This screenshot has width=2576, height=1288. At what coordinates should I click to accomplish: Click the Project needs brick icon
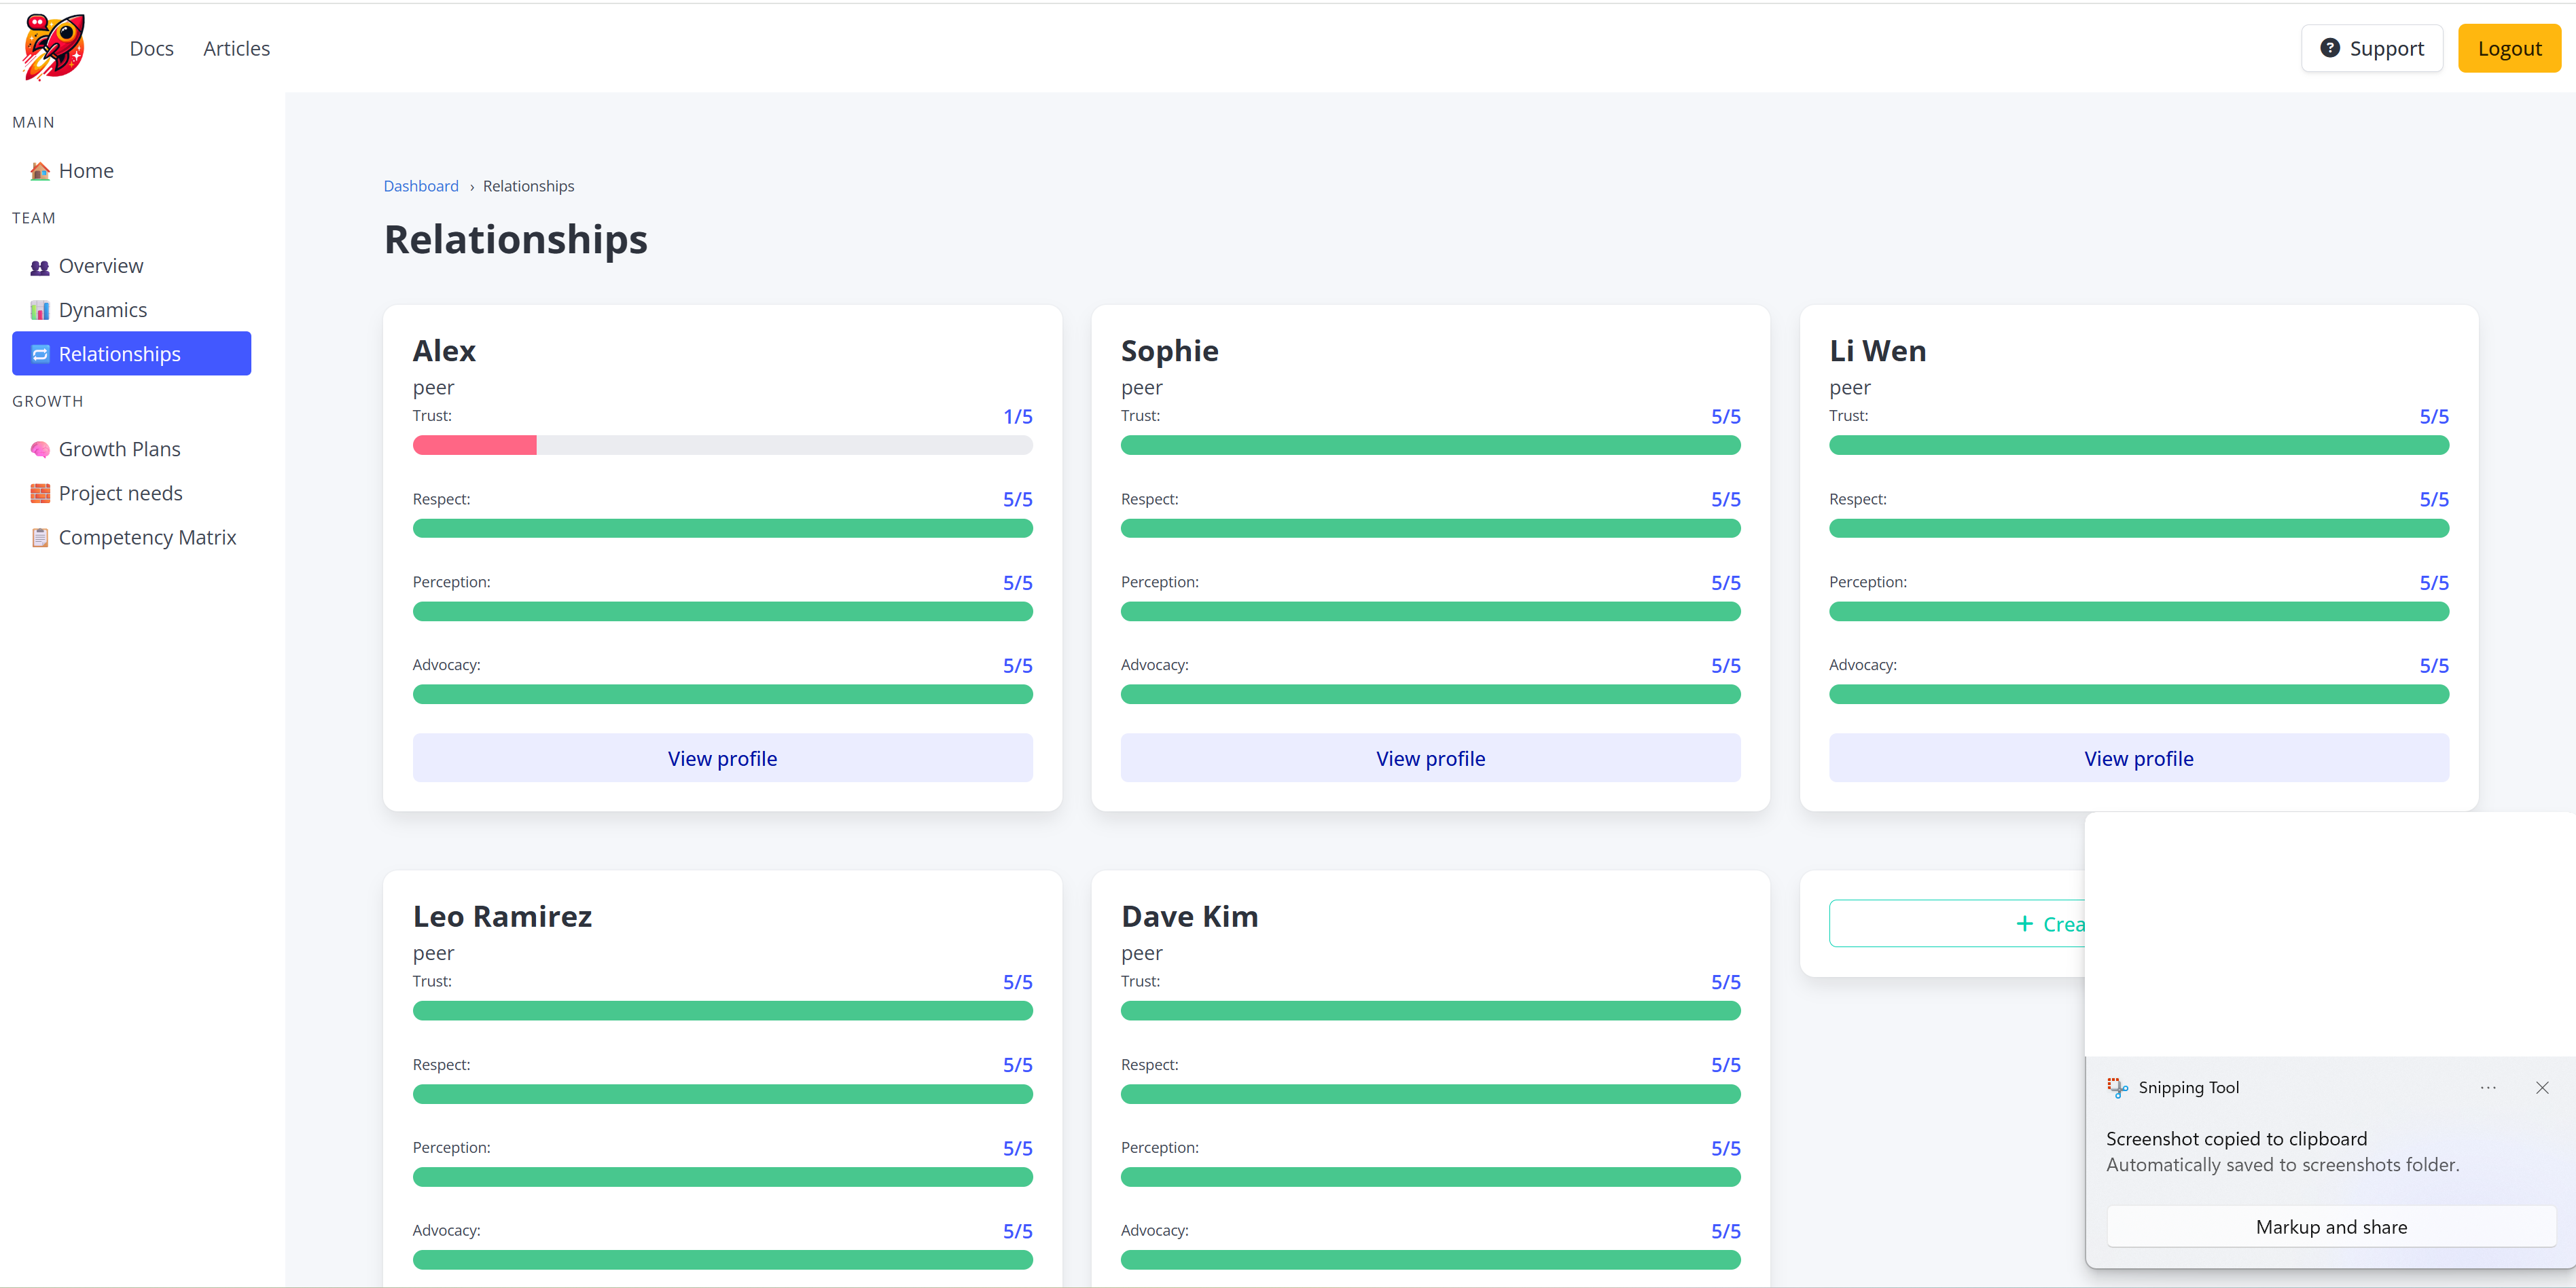40,494
